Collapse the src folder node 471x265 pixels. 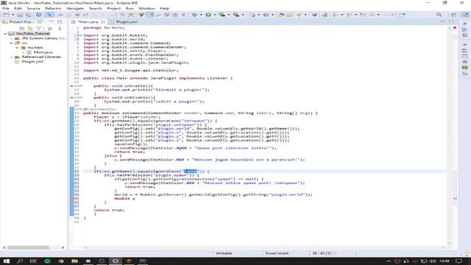(x=12, y=43)
